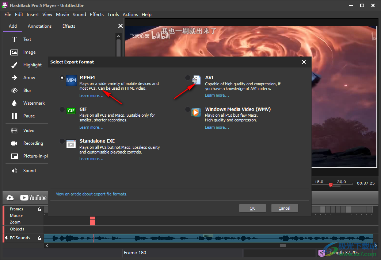Open the View menu
Viewport: 381px width, 260px height.
(47, 15)
